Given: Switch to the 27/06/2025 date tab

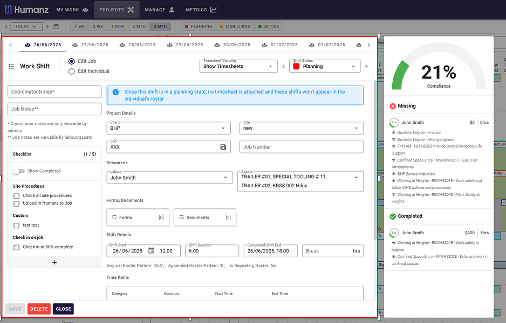Looking at the screenshot, I should point(90,45).
